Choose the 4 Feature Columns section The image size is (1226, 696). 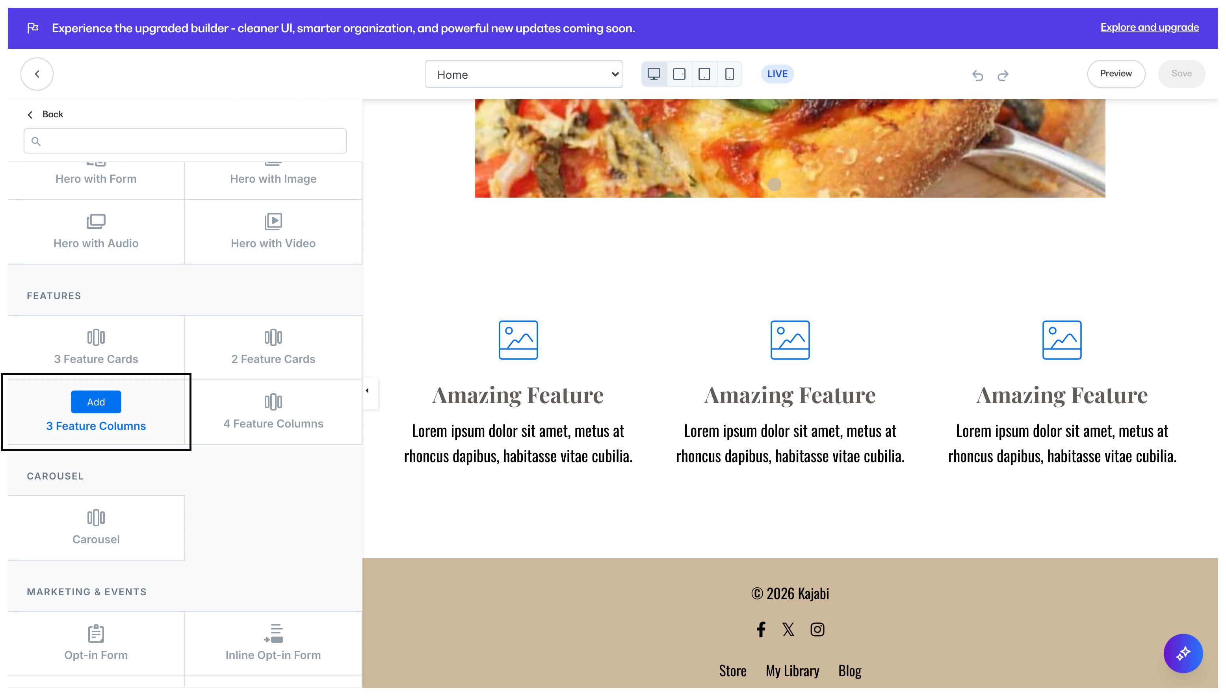click(273, 412)
